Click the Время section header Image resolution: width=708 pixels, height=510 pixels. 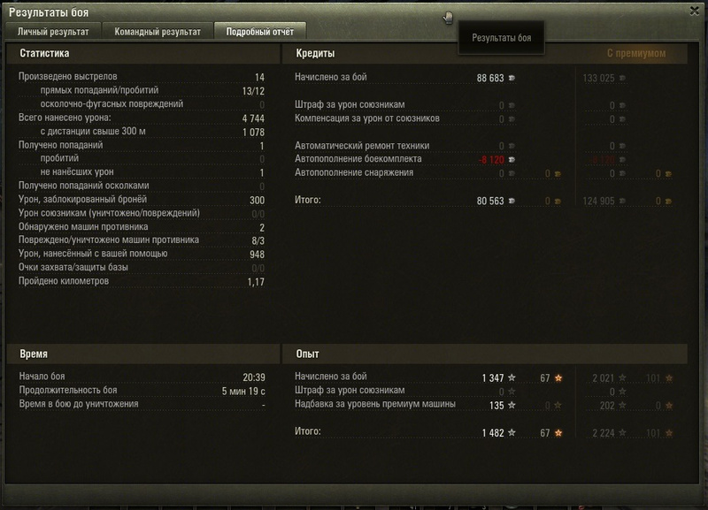34,354
